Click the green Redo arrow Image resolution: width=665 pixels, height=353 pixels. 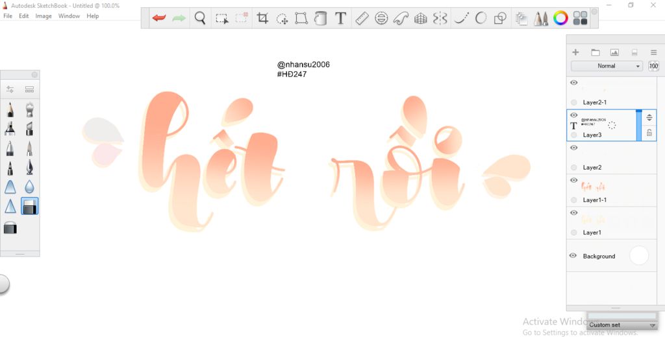(x=179, y=18)
